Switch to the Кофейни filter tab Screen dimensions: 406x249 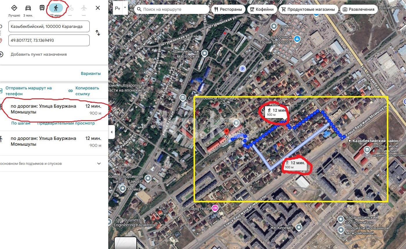click(x=262, y=9)
